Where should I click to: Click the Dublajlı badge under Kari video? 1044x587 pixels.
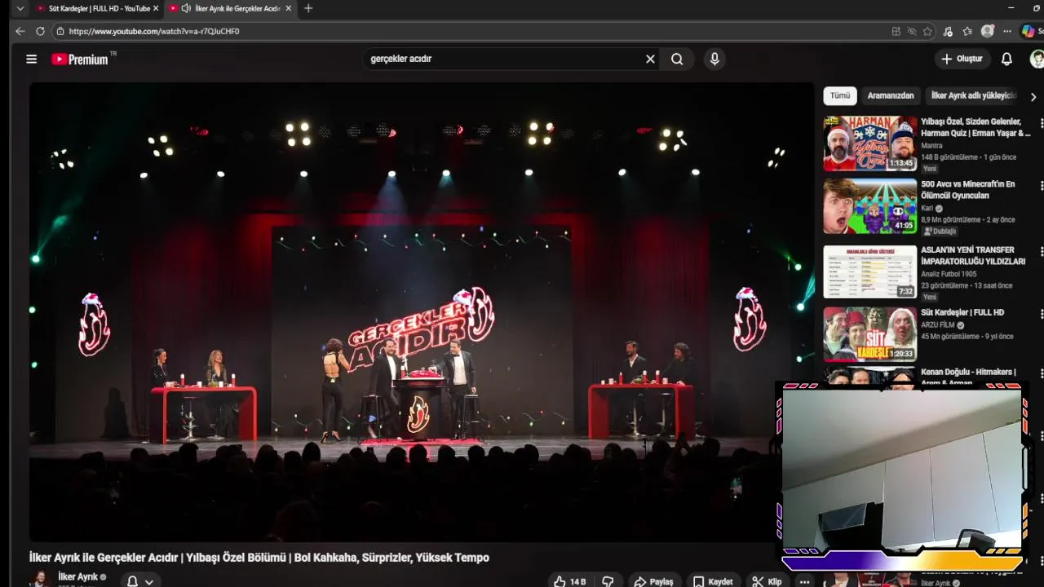pos(939,232)
